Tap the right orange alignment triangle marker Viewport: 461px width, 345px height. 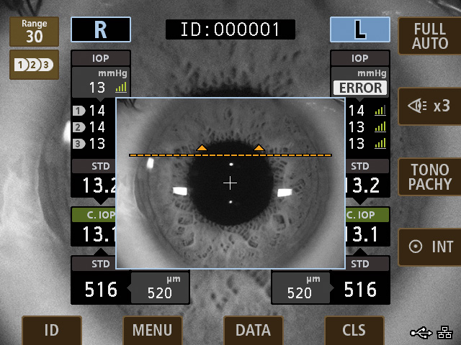coord(259,148)
